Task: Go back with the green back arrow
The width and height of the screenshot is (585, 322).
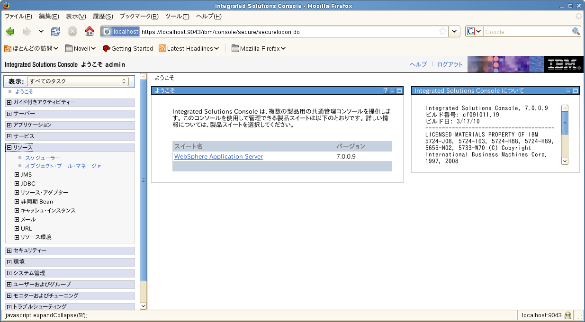Action: coord(10,32)
